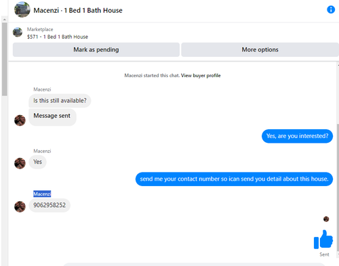Click the blue thumbs up like sticker
The height and width of the screenshot is (266, 339).
coord(323,240)
